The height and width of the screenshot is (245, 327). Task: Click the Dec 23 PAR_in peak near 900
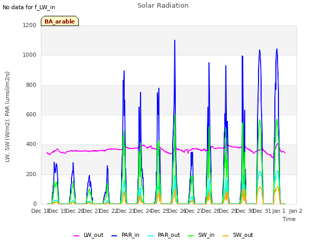124,71
